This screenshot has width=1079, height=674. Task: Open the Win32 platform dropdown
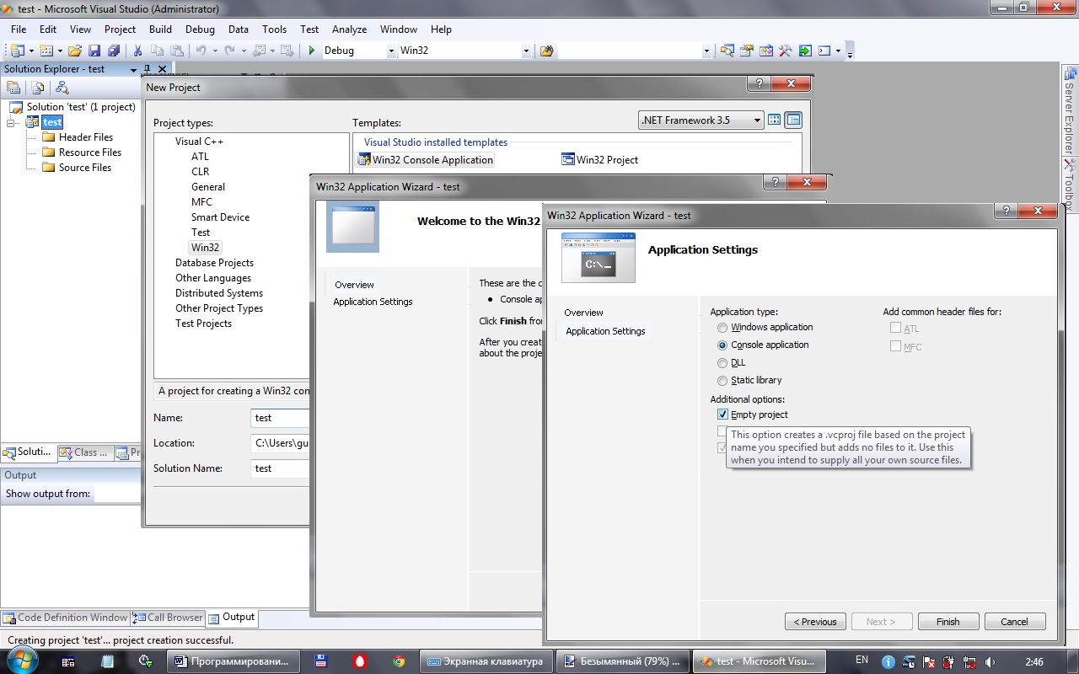[x=526, y=51]
